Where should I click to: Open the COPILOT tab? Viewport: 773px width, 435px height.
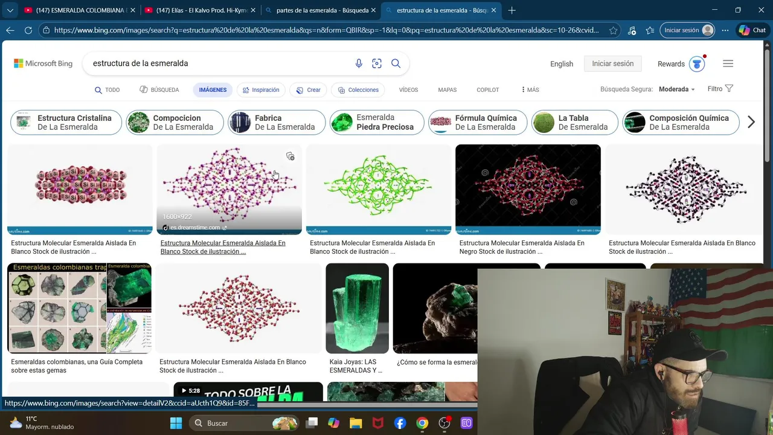pyautogui.click(x=488, y=90)
